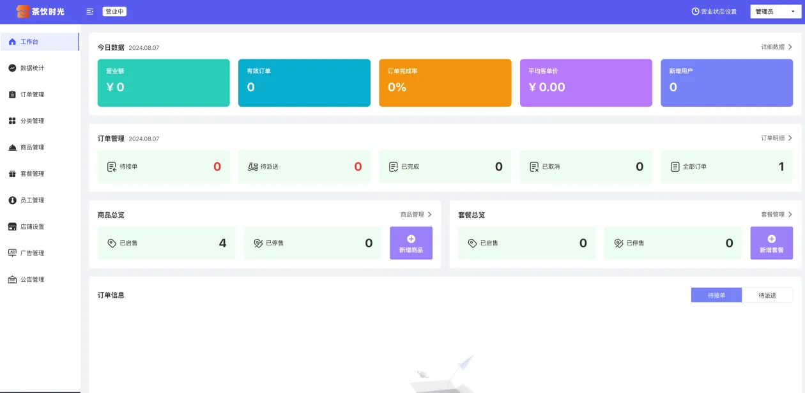The image size is (805, 393).
Task: Click the green 营业额 stat card
Action: [163, 83]
